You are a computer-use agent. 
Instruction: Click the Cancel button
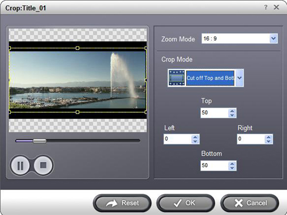coord(250,203)
